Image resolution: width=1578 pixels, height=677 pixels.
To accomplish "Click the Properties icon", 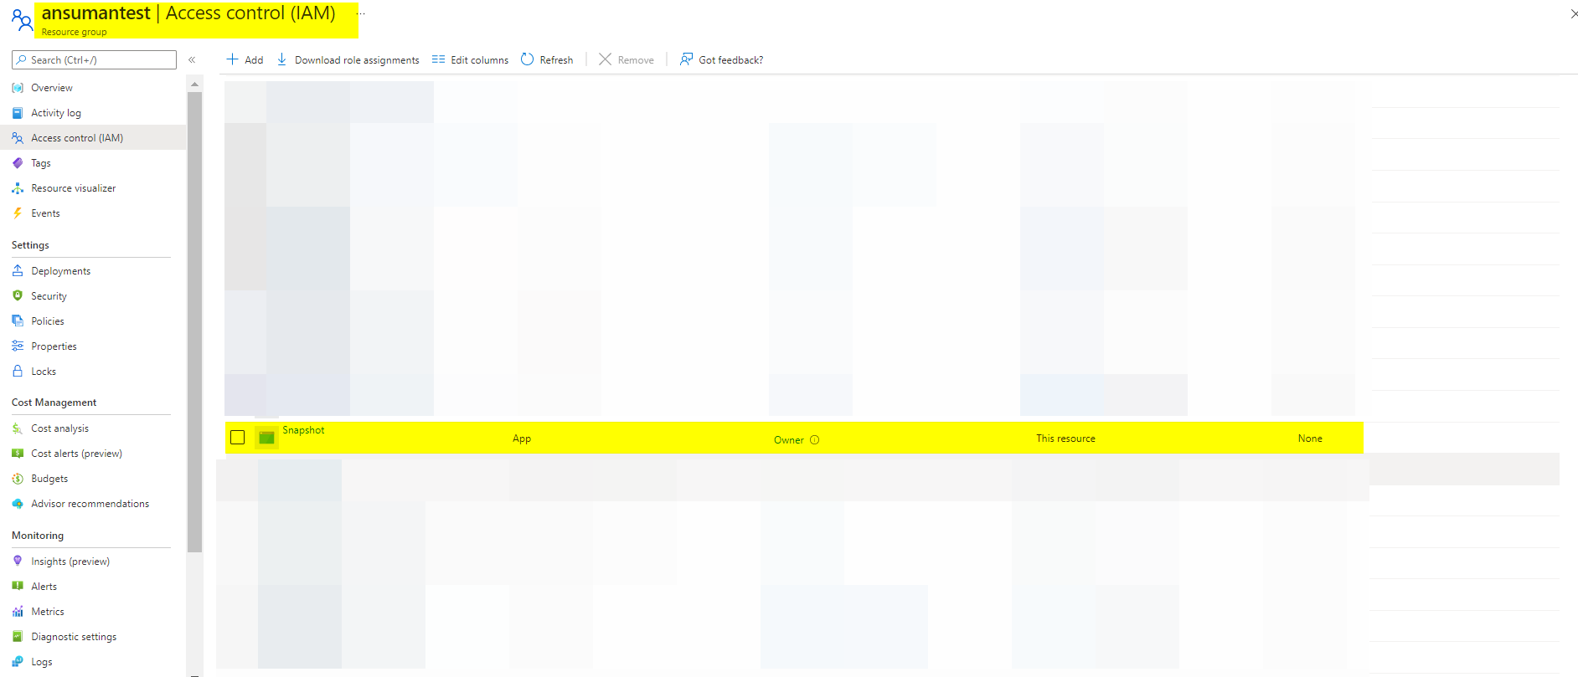I will [18, 346].
